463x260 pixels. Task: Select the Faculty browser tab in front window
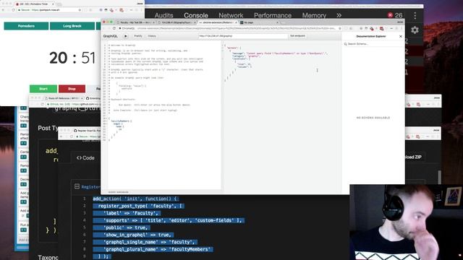(x=135, y=22)
